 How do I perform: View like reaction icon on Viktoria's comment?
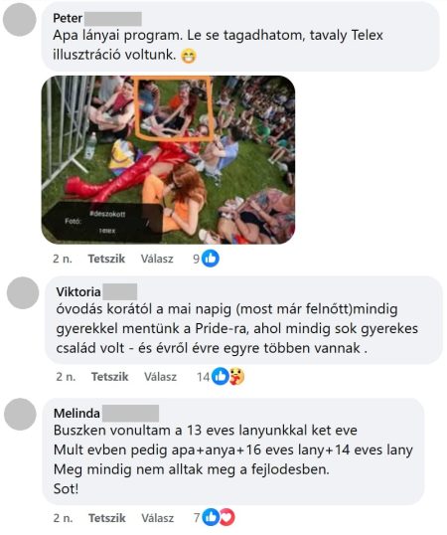coord(221,376)
